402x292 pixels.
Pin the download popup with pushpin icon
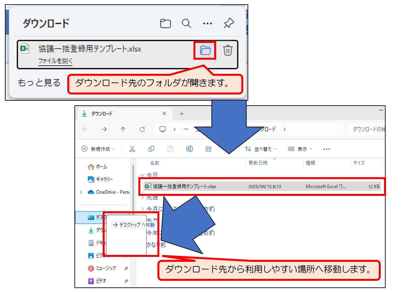click(229, 23)
